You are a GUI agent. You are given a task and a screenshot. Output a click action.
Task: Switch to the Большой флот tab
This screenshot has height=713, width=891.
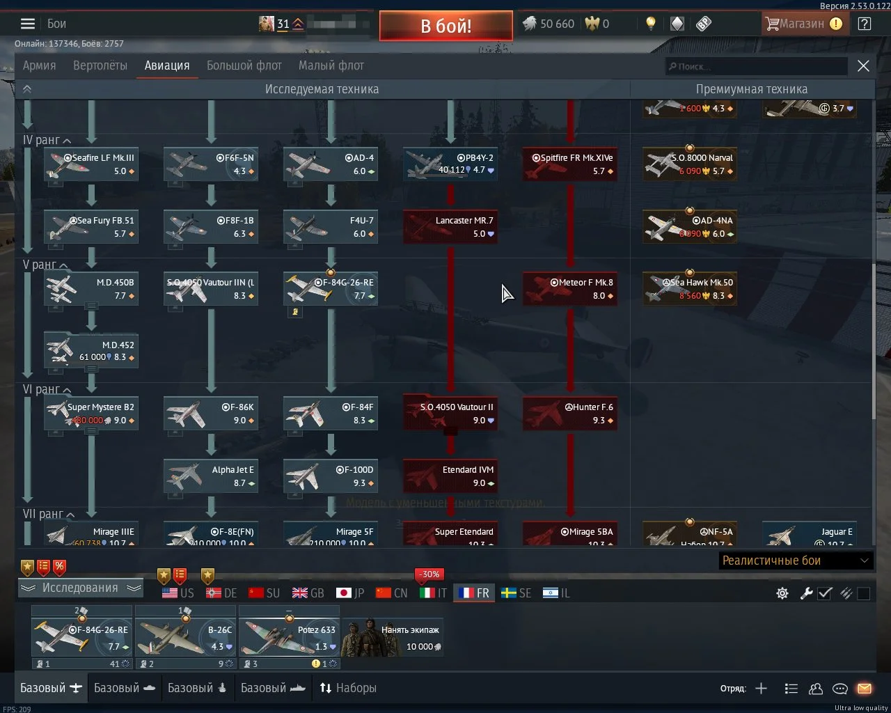point(244,65)
